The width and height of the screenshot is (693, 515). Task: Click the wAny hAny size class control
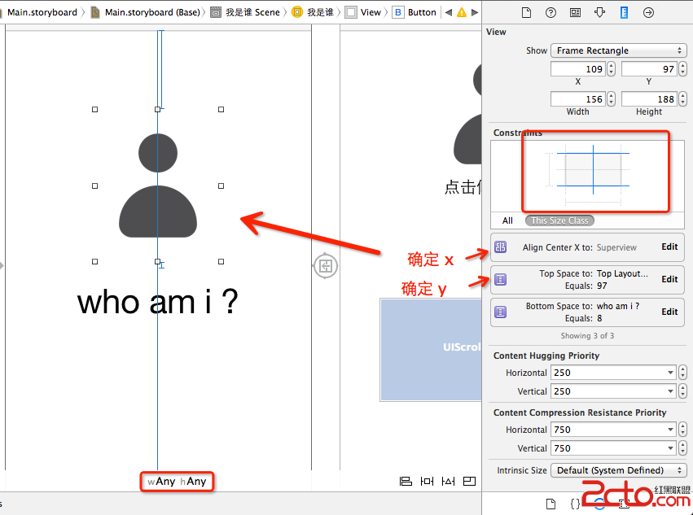point(177,482)
